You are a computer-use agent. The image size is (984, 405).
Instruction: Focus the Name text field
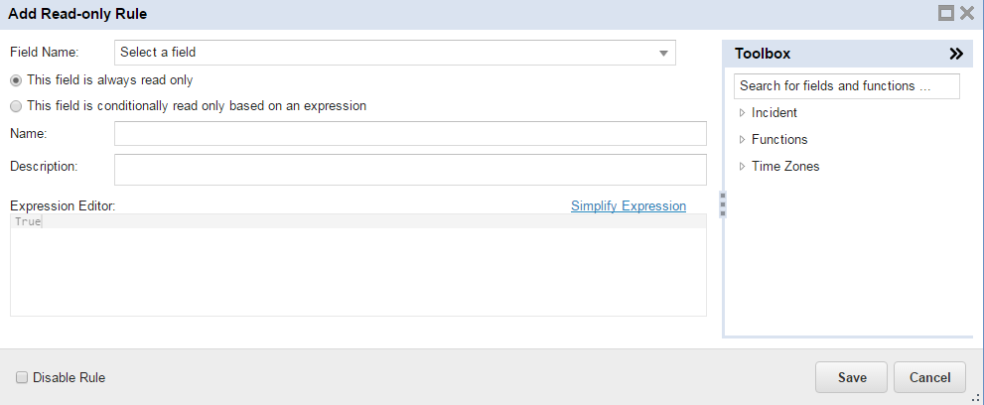click(410, 133)
